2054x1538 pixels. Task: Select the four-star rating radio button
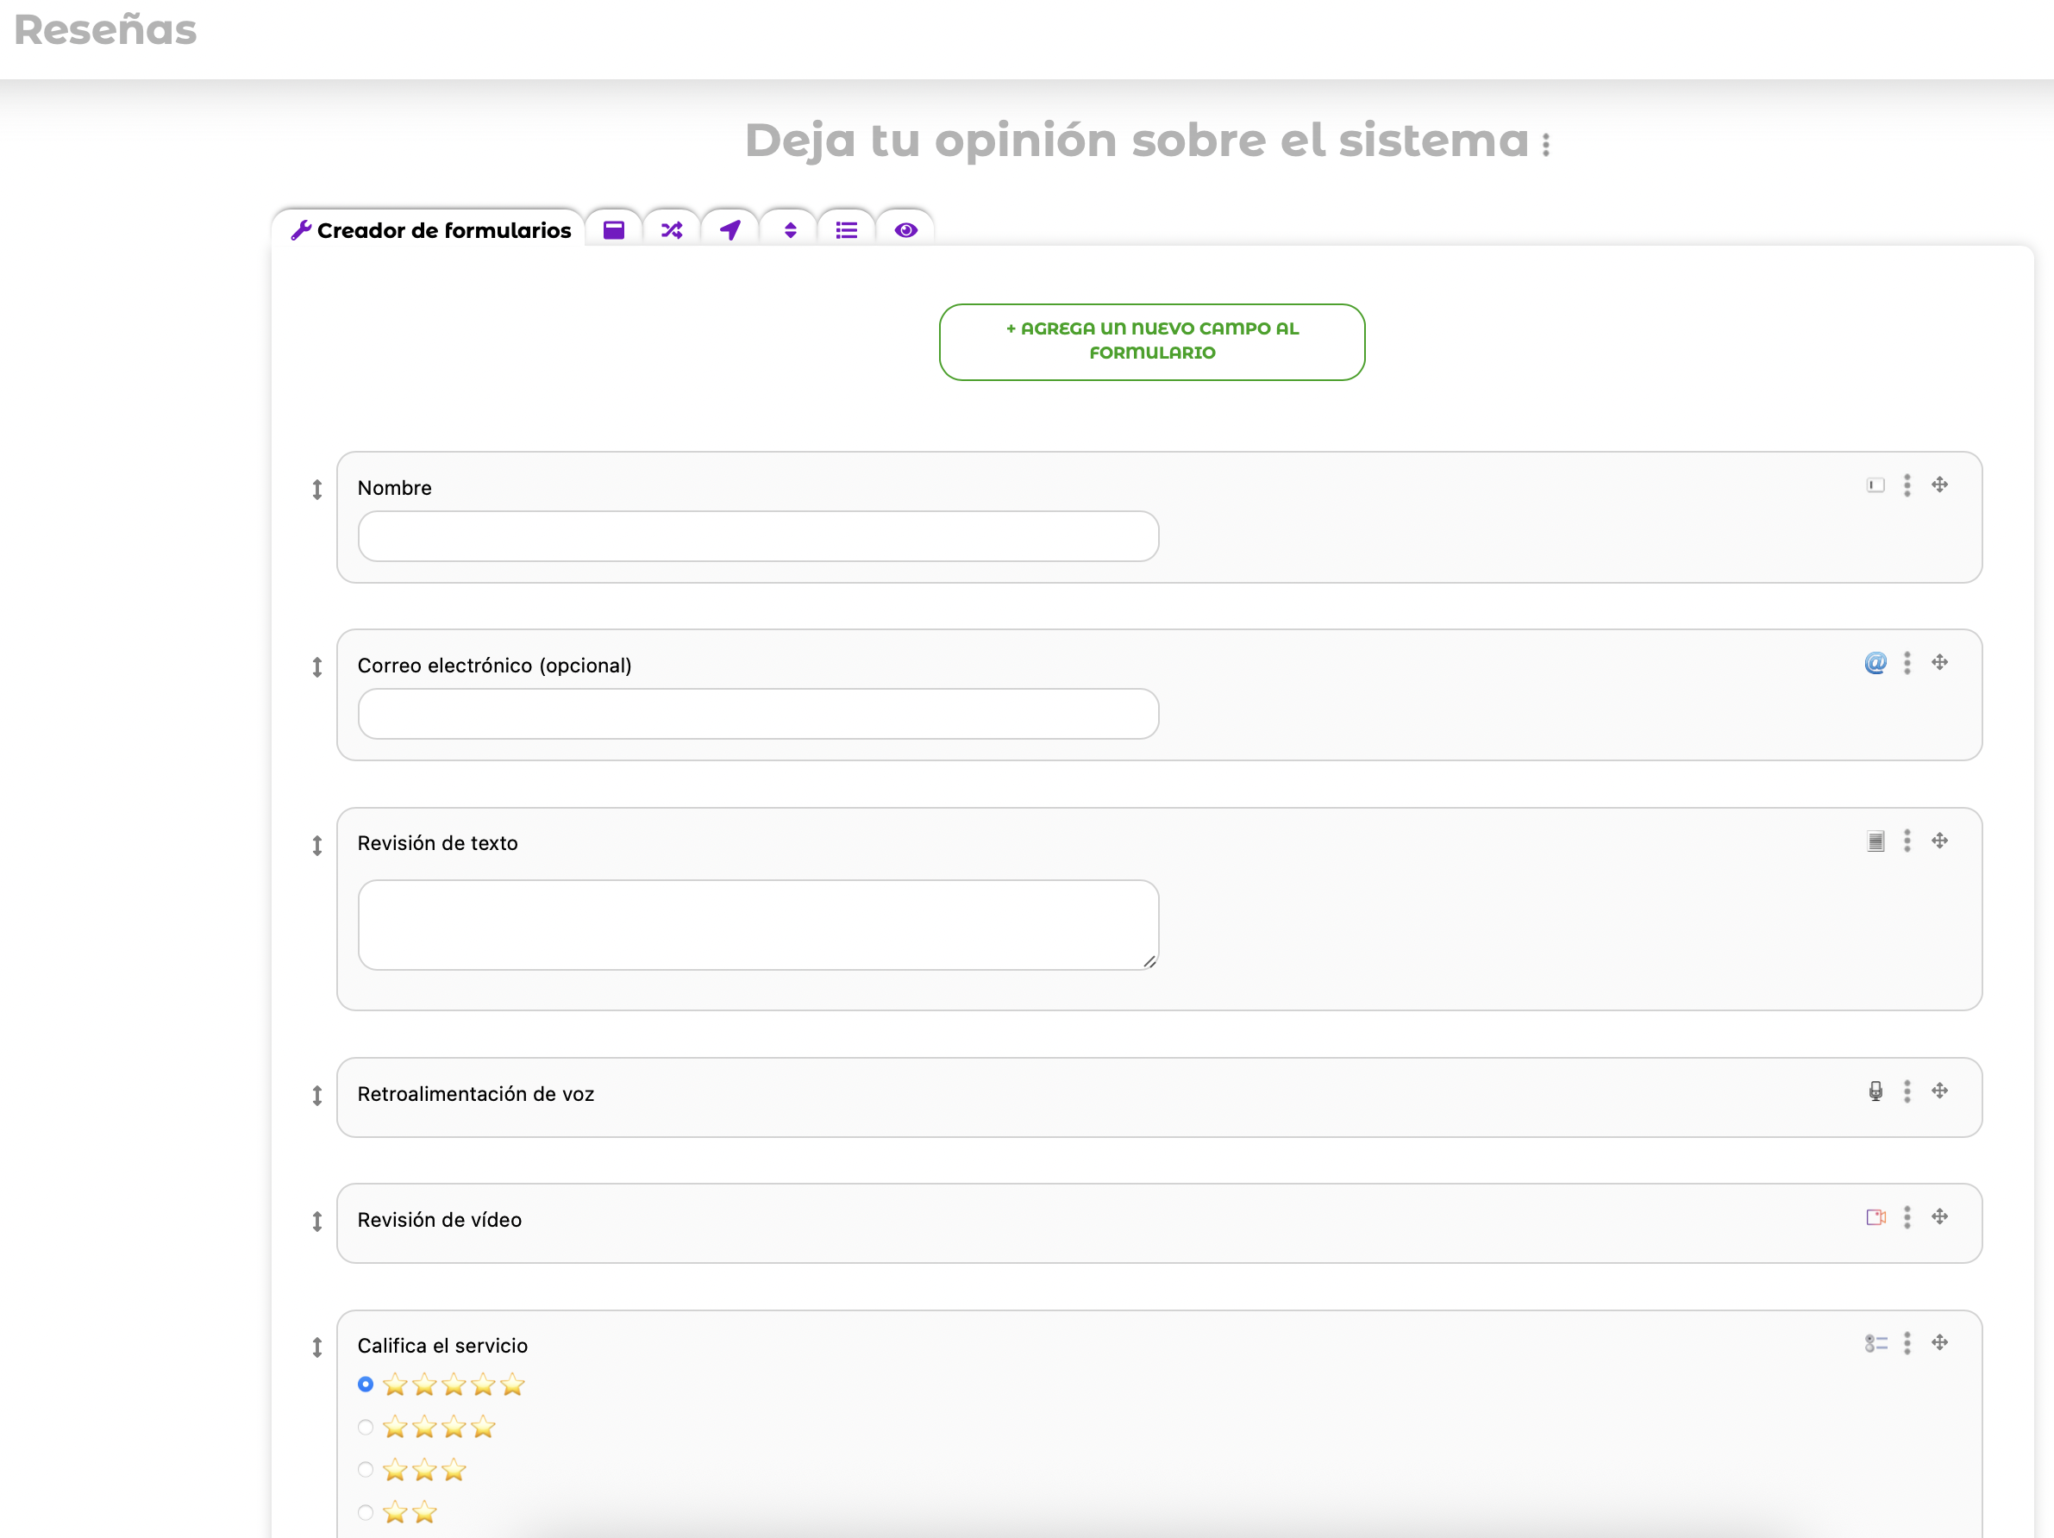click(366, 1428)
